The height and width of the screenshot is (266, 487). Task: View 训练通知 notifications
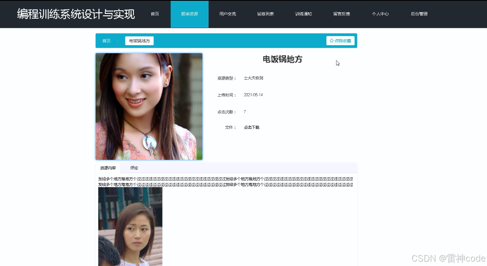303,14
